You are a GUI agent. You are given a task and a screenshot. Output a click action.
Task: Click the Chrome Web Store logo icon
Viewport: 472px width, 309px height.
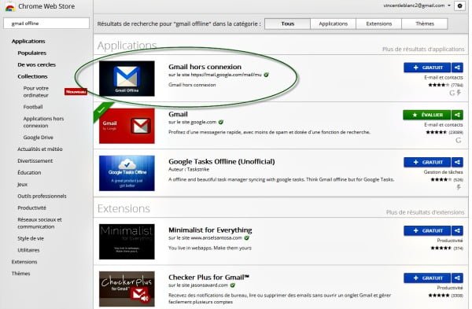(10, 6)
